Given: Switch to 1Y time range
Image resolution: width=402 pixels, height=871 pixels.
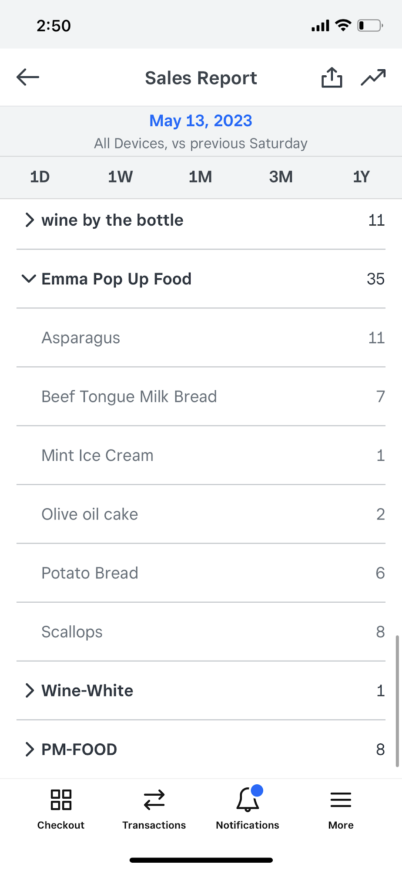Looking at the screenshot, I should 361,177.
